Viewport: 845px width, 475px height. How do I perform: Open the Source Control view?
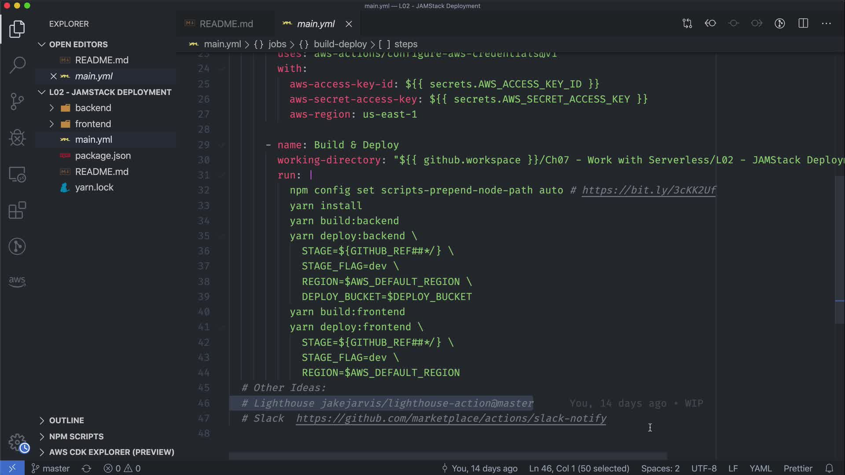pyautogui.click(x=17, y=102)
